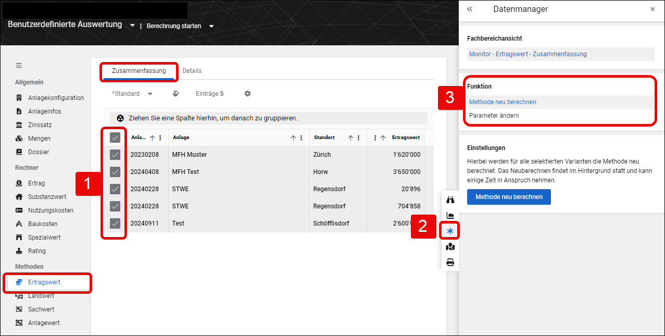
Task: Open Zinssatz in the sidebar
Action: (x=33, y=125)
